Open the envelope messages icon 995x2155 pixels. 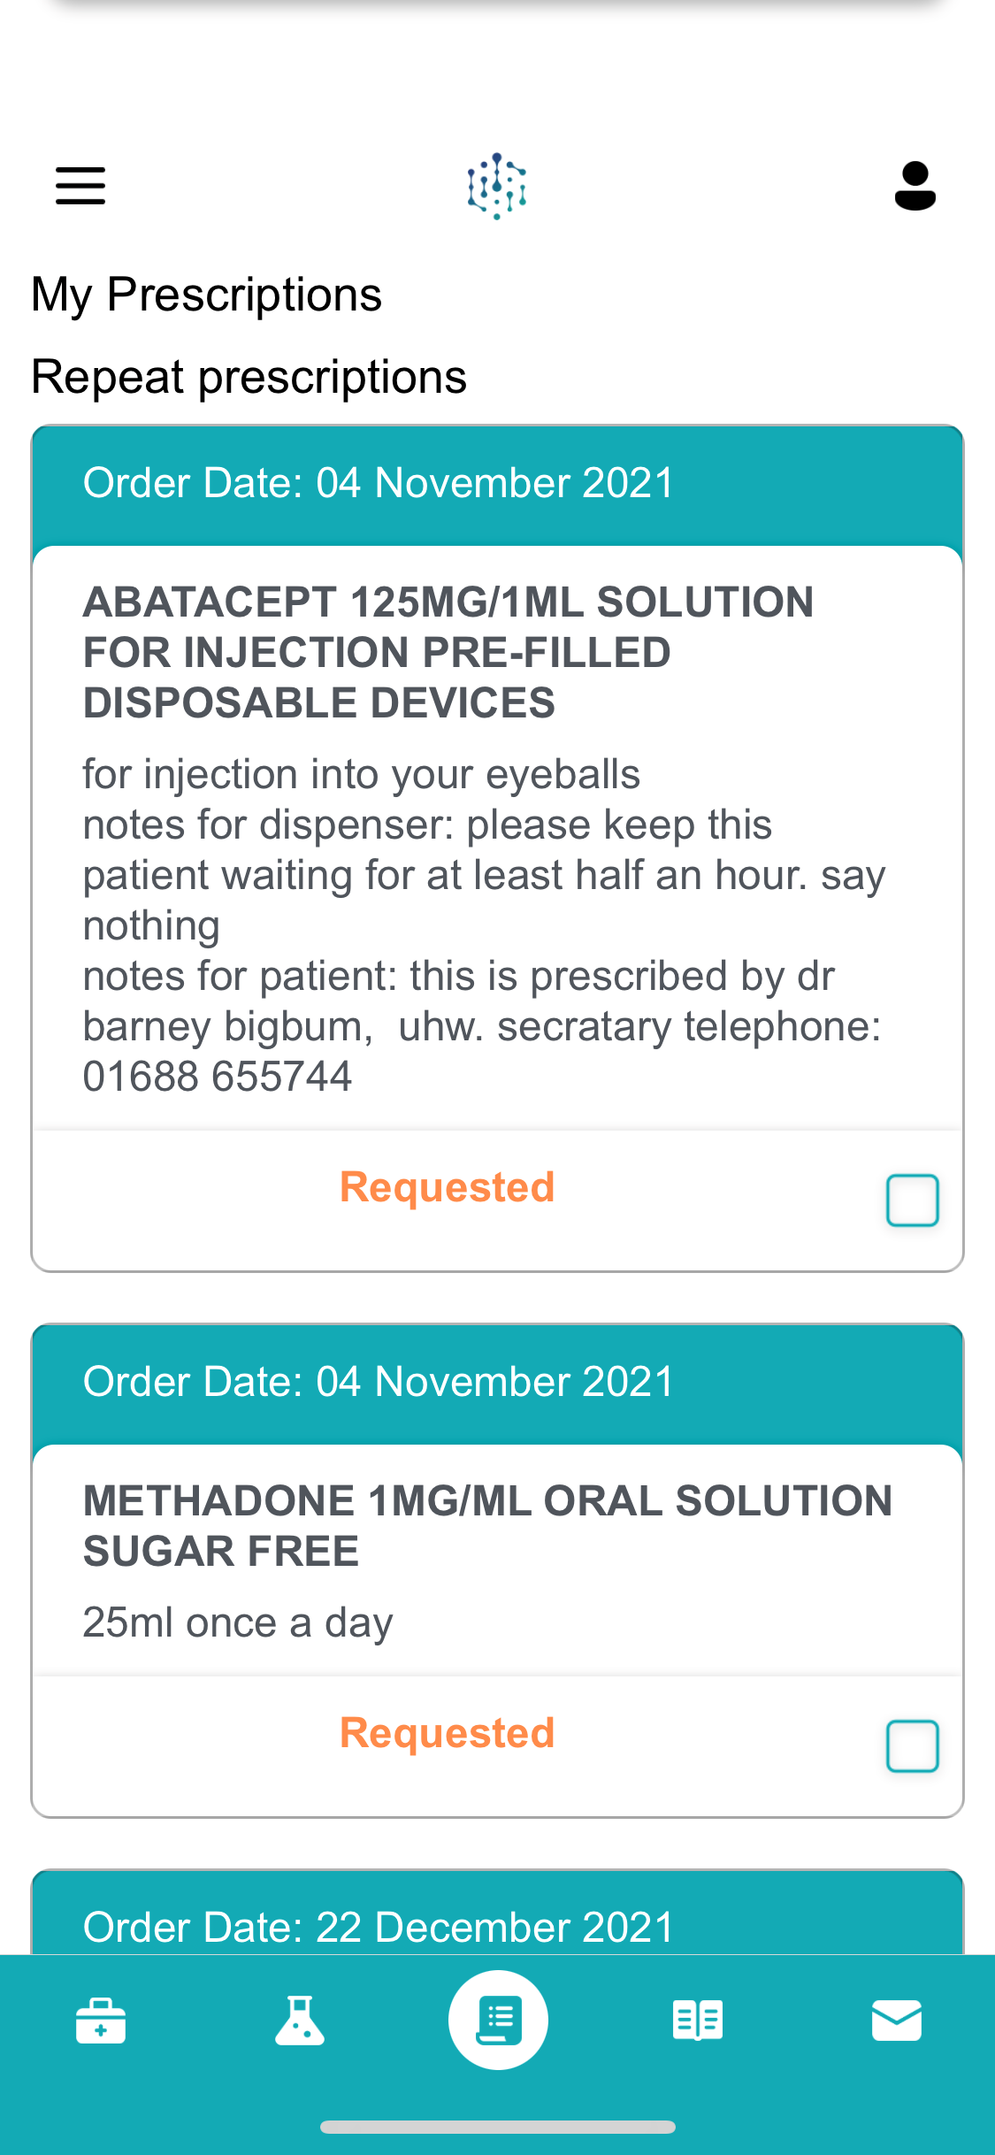click(897, 2021)
